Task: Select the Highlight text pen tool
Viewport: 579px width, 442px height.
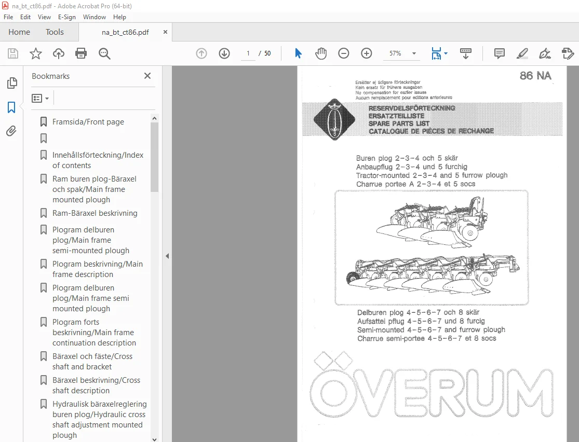Action: [522, 53]
